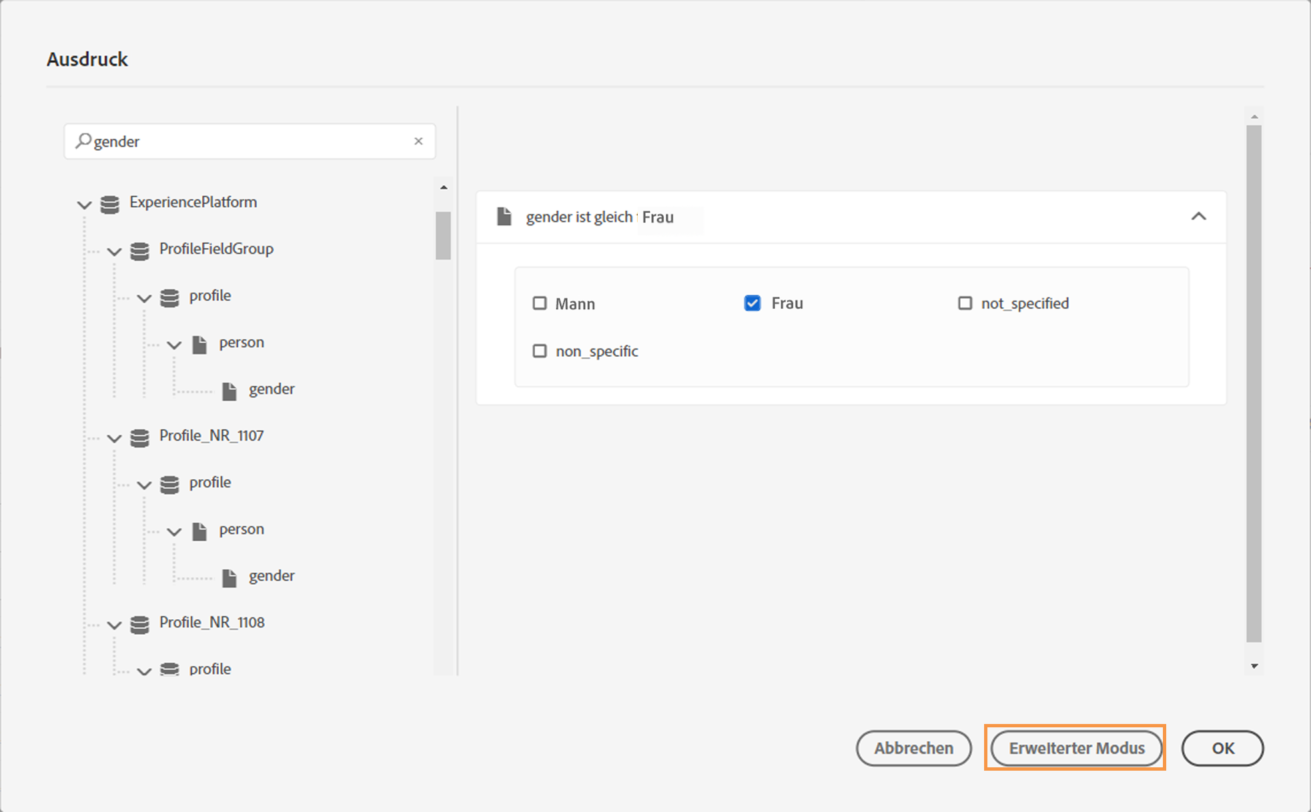Collapse the gender ist gleich condition
The width and height of the screenshot is (1311, 812).
tap(1198, 217)
